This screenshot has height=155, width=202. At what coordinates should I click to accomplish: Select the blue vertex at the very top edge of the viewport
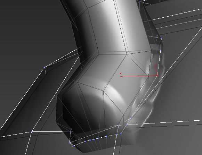pyautogui.click(x=139, y=2)
